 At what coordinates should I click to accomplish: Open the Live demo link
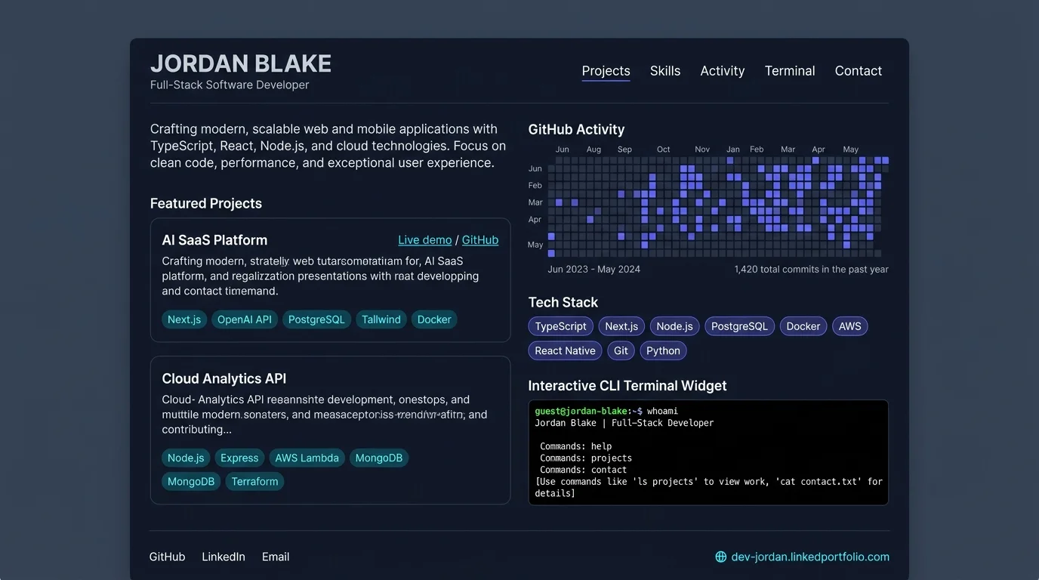pos(425,240)
